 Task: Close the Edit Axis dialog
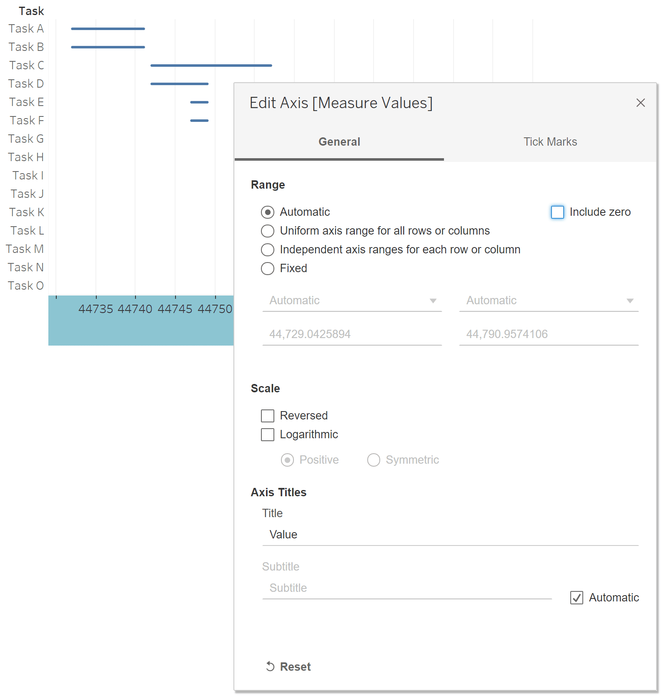(640, 103)
